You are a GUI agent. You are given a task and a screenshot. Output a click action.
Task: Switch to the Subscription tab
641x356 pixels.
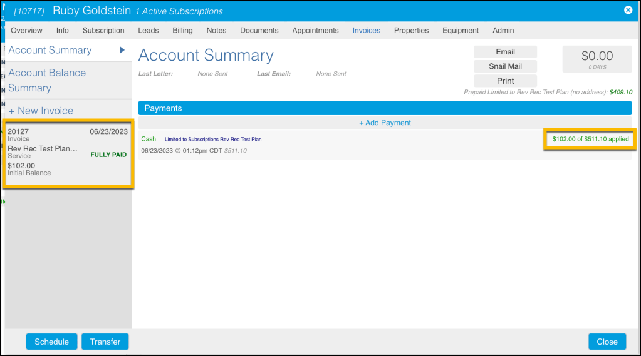[x=103, y=30]
